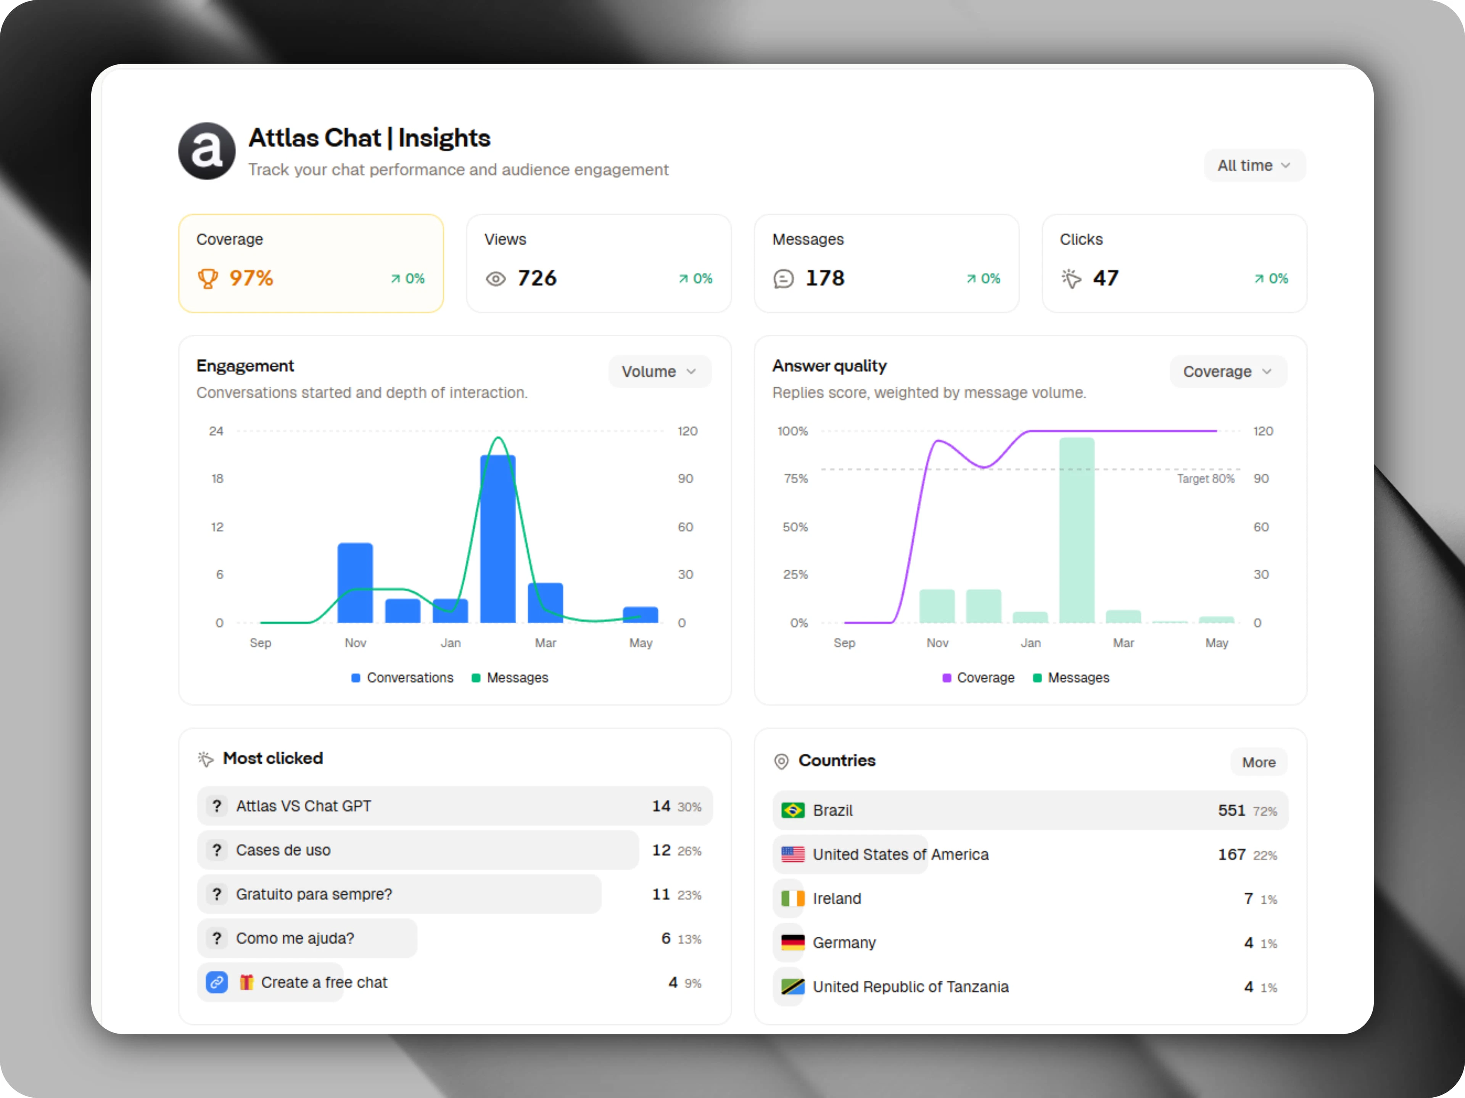Click the Most clicked cursor icon

[x=206, y=759]
